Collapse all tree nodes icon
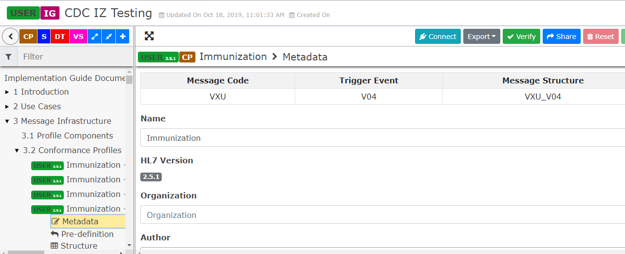This screenshot has width=625, height=254. coord(109,37)
